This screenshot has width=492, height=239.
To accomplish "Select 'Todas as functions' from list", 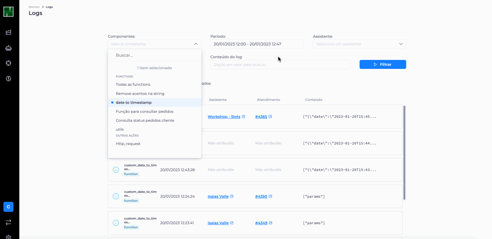I will pyautogui.click(x=133, y=84).
